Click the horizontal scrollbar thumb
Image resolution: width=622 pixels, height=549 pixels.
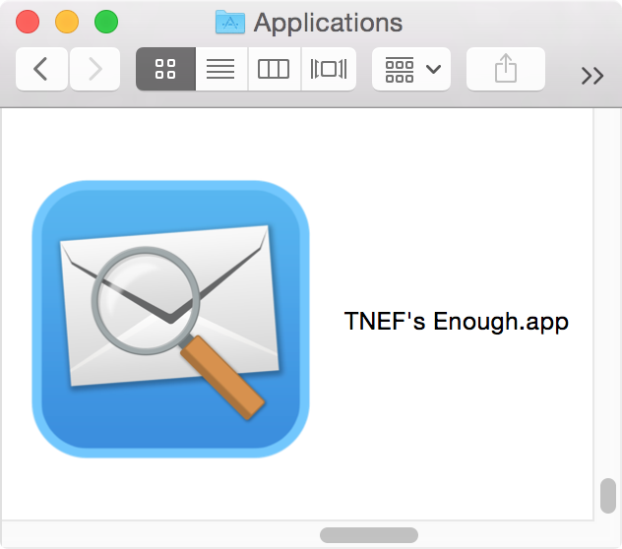click(x=369, y=535)
